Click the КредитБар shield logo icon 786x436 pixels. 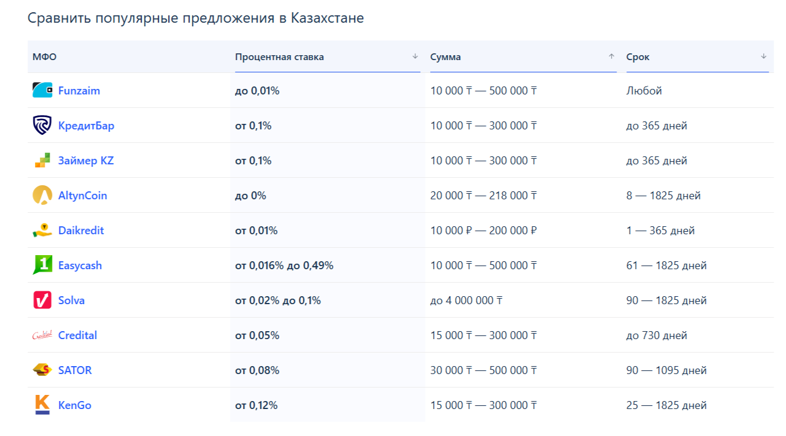[x=42, y=125]
